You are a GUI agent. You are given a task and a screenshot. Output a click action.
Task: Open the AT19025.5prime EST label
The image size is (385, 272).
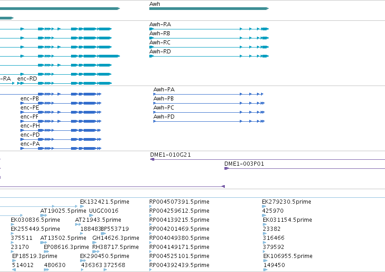[x=63, y=211]
